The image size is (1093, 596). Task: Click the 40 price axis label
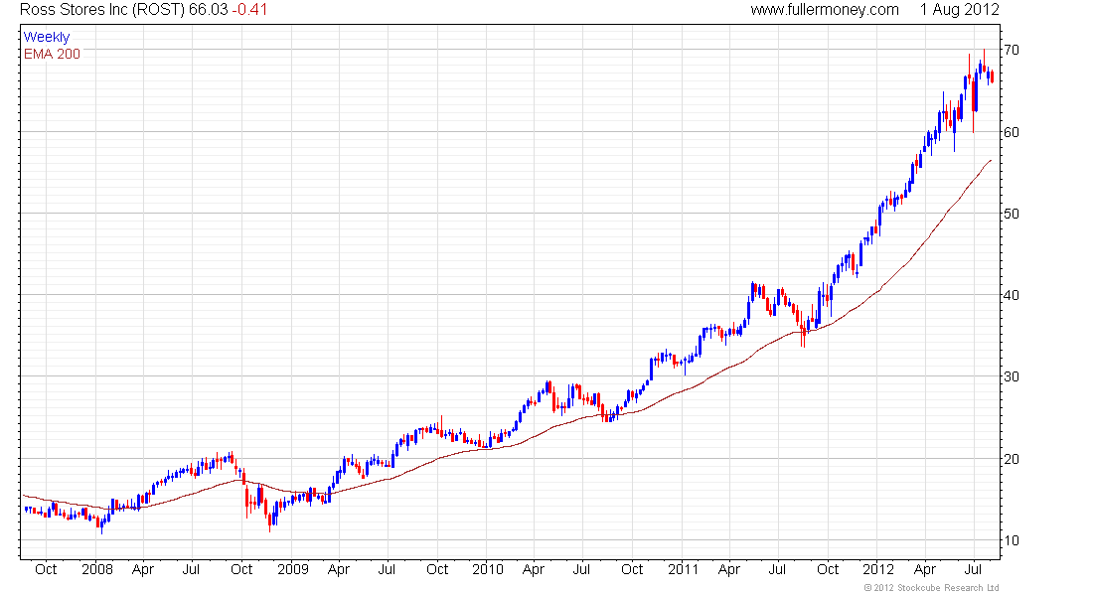[1011, 296]
